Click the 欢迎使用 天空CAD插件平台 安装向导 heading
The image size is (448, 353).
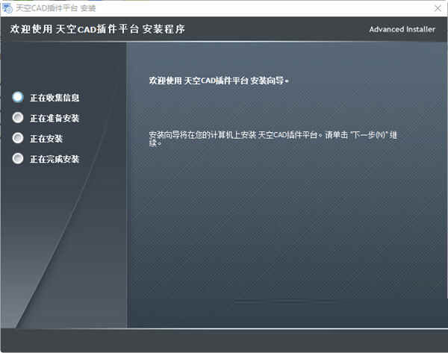click(x=219, y=81)
